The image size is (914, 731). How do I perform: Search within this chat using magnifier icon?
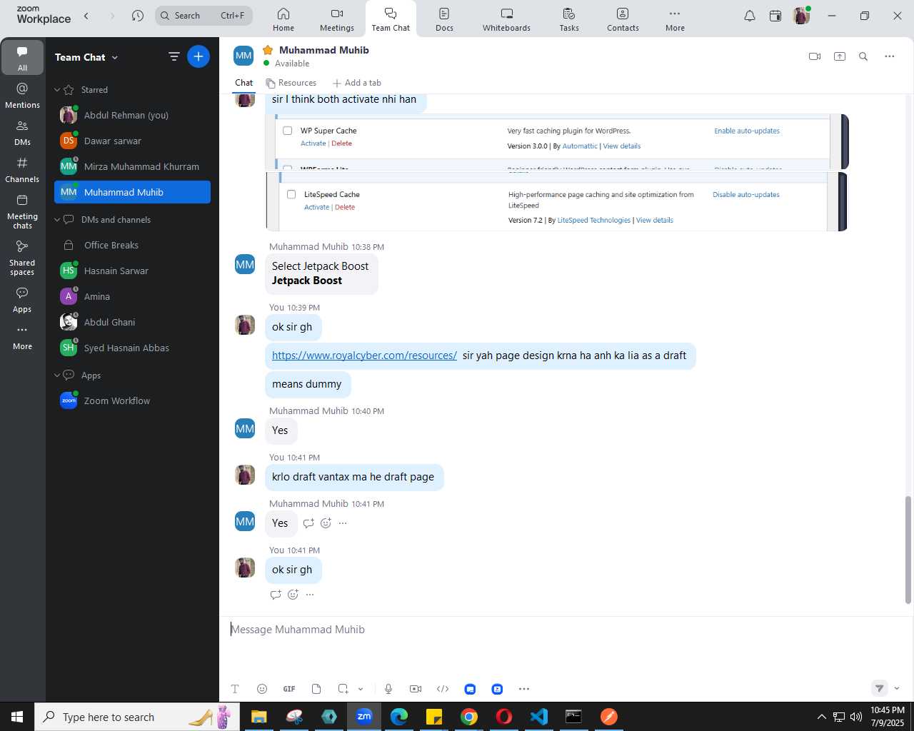863,56
